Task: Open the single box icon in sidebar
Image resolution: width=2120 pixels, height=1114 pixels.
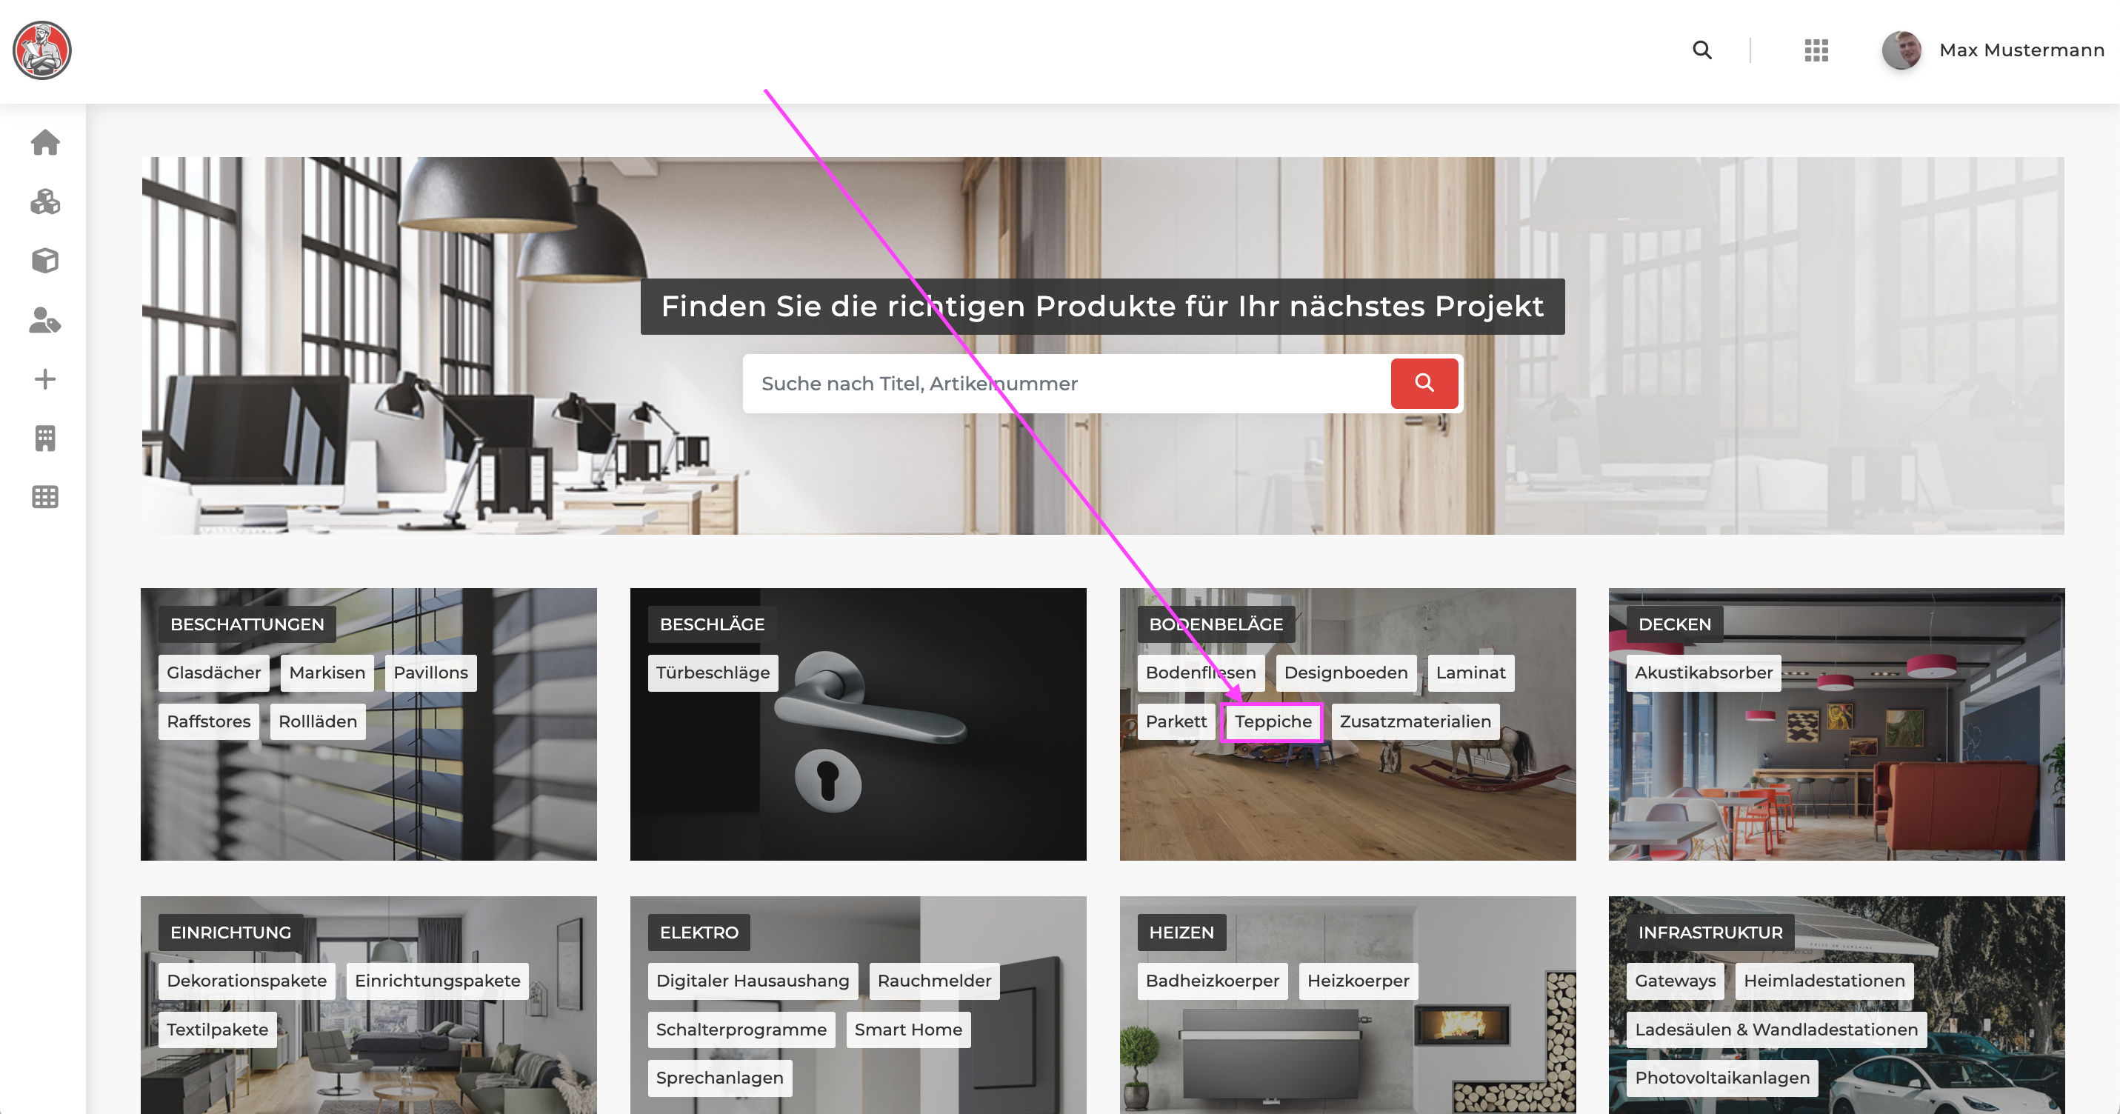Action: [x=45, y=261]
